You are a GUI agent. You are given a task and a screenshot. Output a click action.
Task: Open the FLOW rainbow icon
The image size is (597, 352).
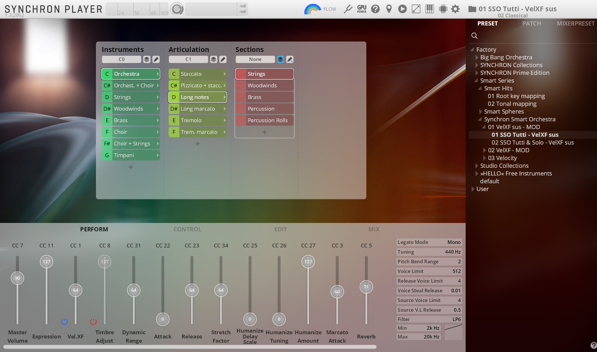[312, 9]
